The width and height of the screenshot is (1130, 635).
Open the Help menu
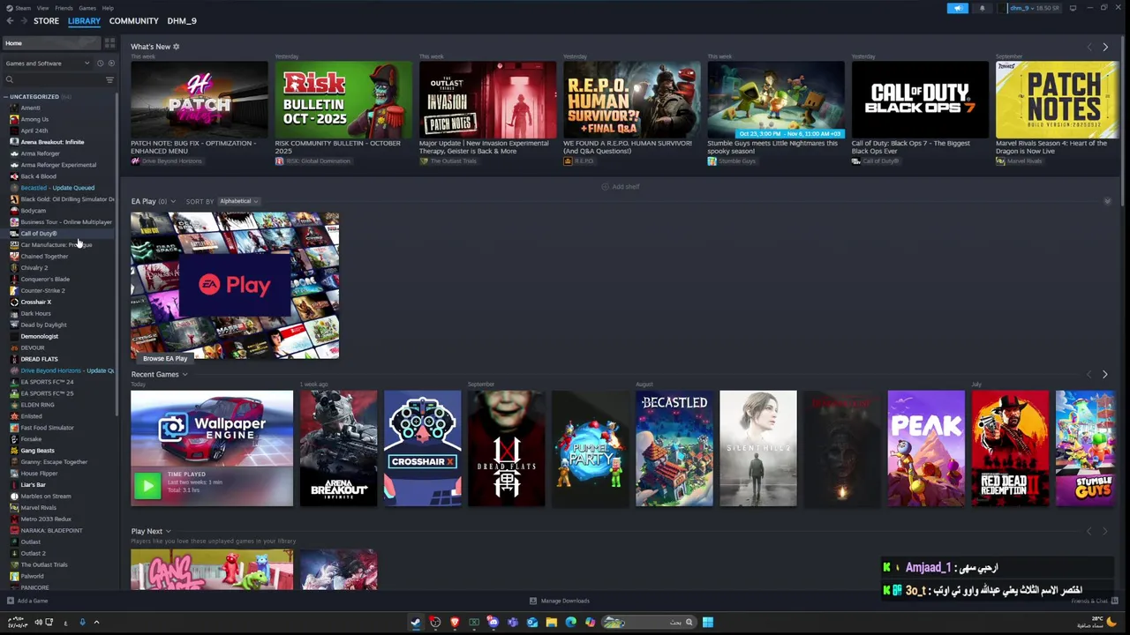coord(108,8)
